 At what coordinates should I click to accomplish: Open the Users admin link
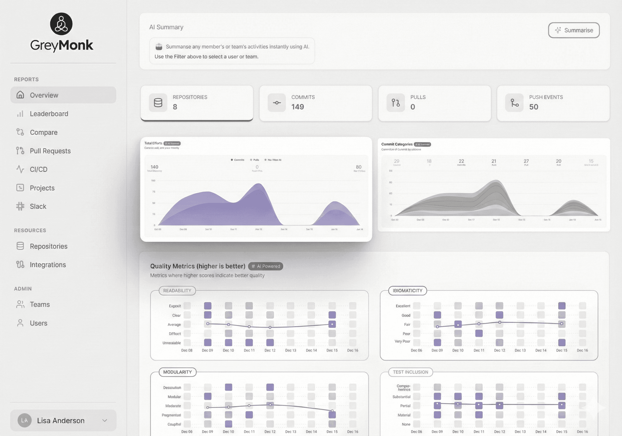coord(38,323)
